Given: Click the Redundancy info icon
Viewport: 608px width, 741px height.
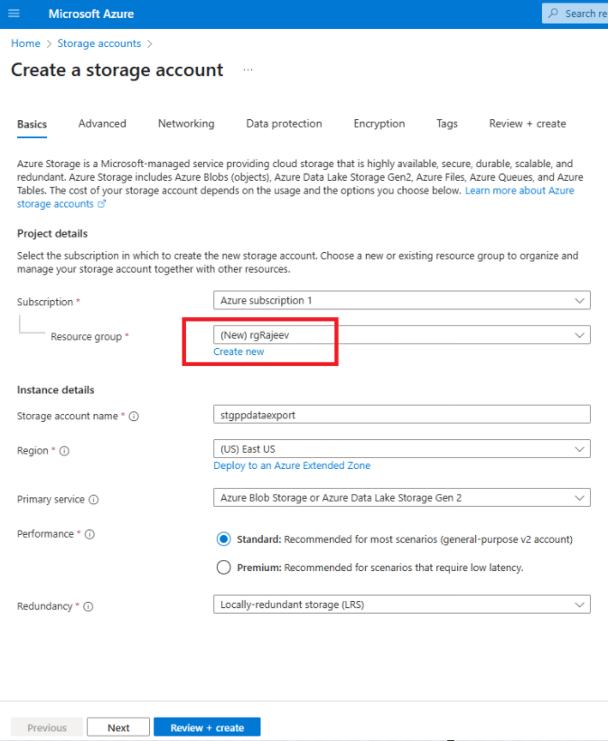Looking at the screenshot, I should coord(89,606).
